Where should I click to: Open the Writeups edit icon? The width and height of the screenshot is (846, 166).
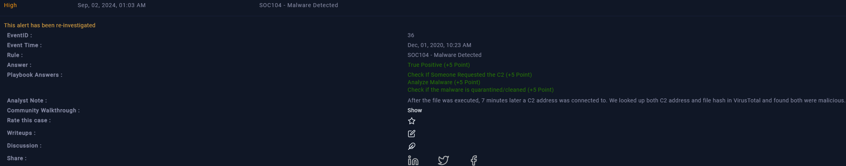[412, 134]
